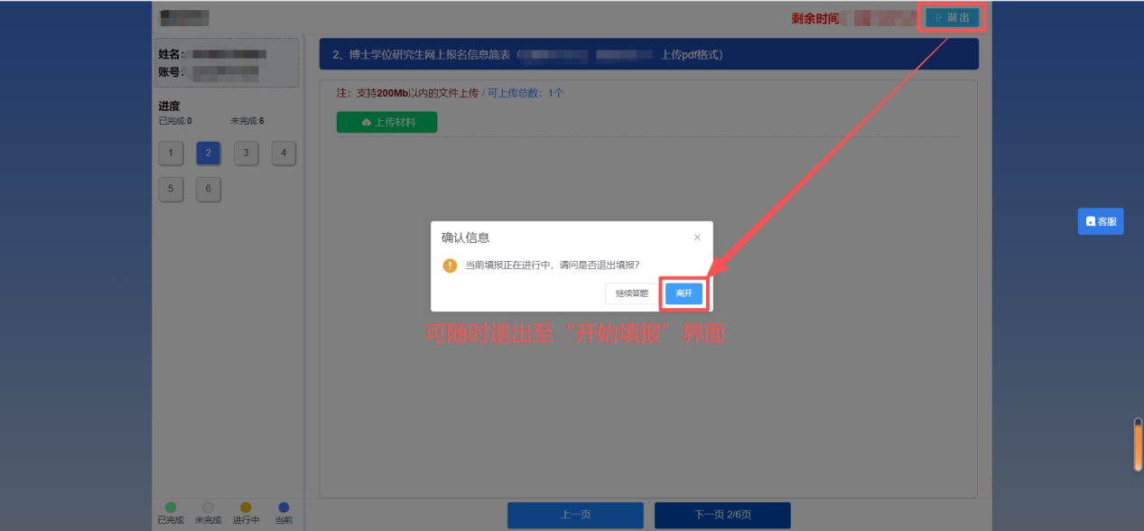The height and width of the screenshot is (531, 1144).
Task: Select question number 5
Action: [171, 189]
